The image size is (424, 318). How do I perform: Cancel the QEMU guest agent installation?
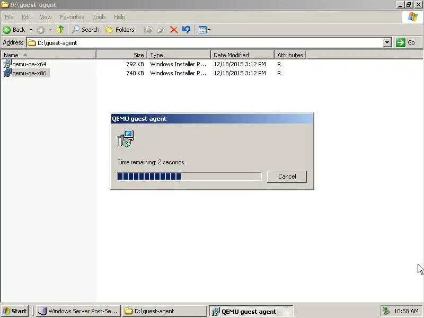287,176
